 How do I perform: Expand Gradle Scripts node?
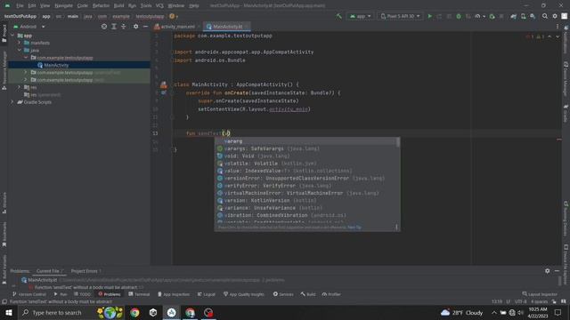[x=12, y=102]
